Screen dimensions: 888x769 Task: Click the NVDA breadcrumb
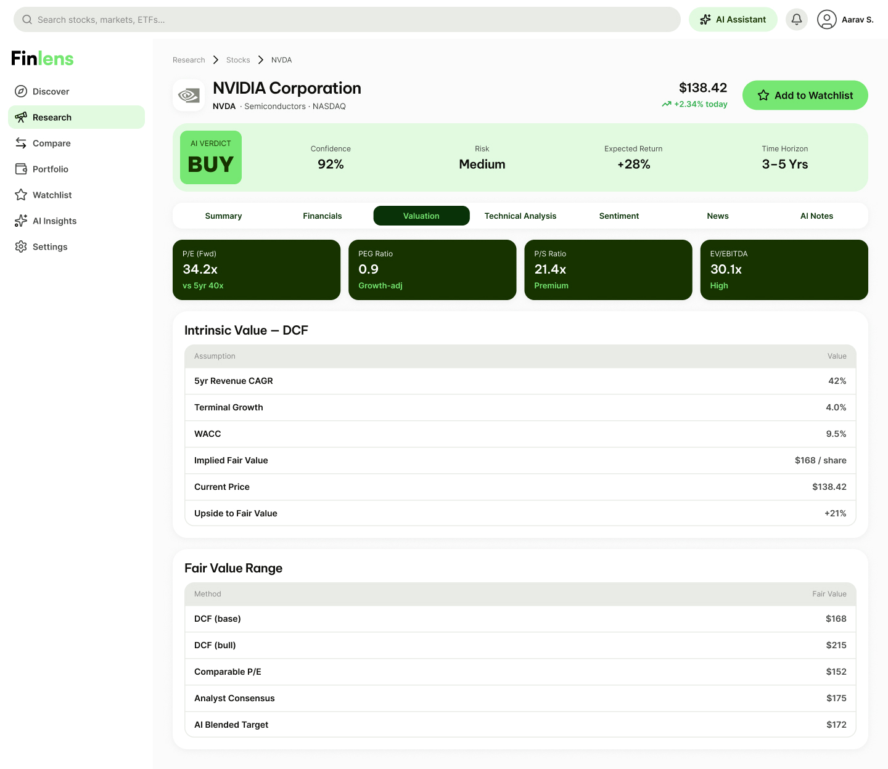282,60
